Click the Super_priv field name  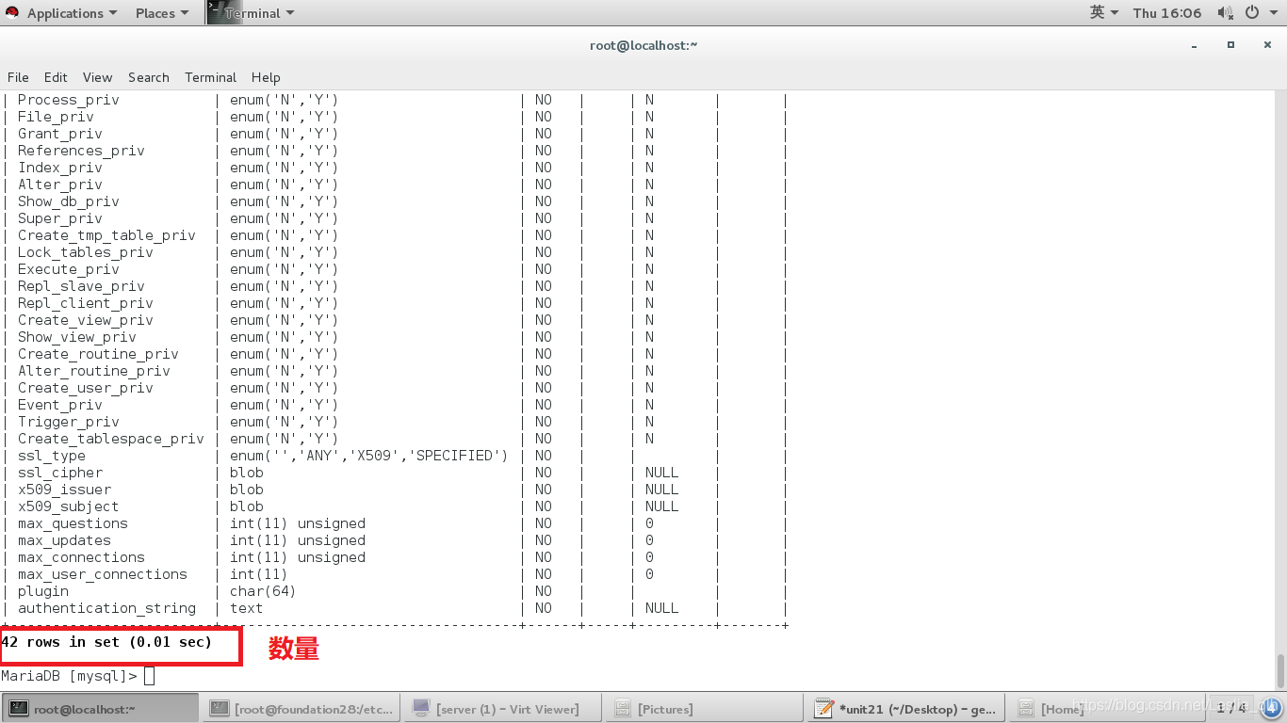pos(59,218)
